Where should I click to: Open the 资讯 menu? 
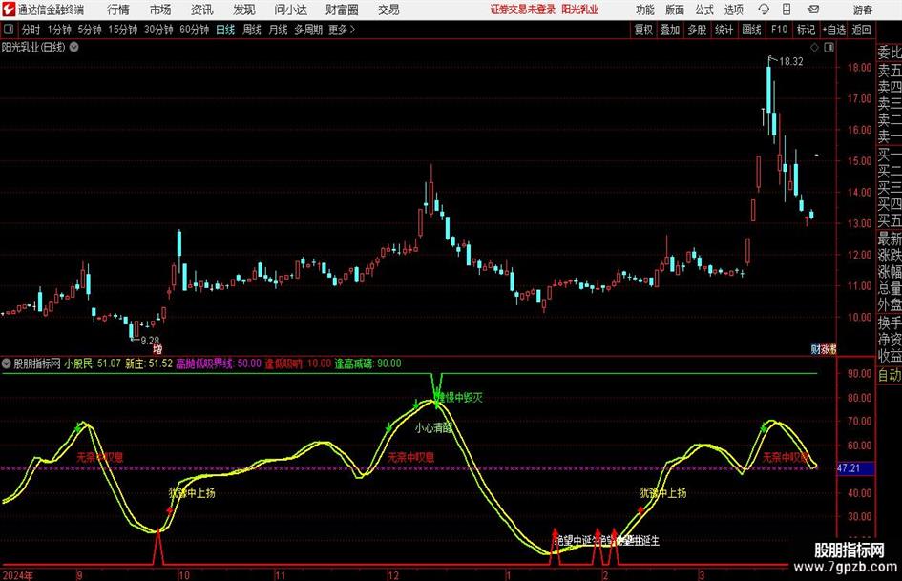[202, 10]
